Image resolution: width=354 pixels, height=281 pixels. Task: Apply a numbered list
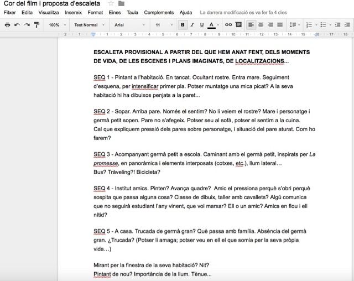pos(309,25)
